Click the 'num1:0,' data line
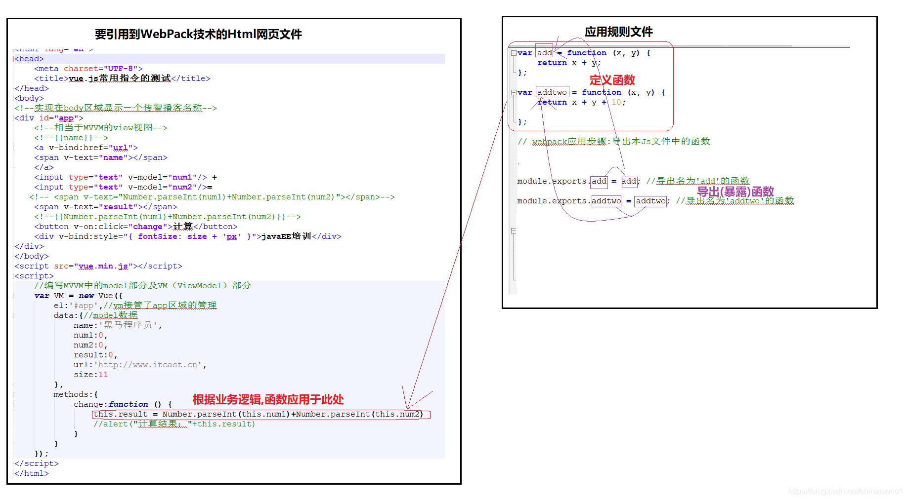The width and height of the screenshot is (907, 500). coord(90,335)
